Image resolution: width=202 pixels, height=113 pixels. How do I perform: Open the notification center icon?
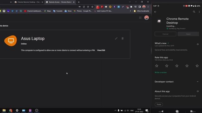147,110
